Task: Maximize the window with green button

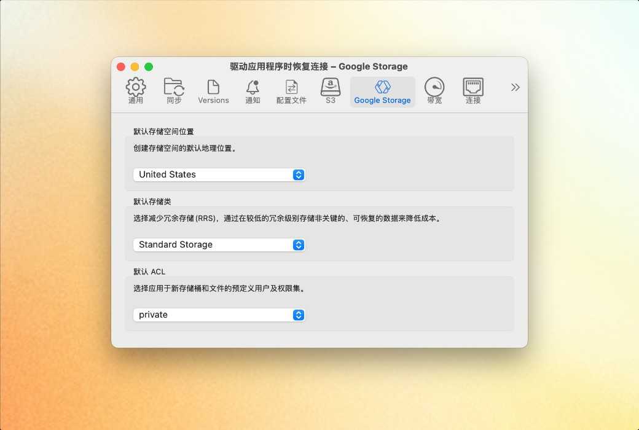Action: pos(149,67)
